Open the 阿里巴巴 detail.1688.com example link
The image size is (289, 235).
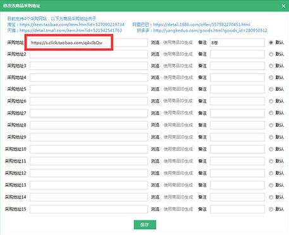click(x=202, y=25)
